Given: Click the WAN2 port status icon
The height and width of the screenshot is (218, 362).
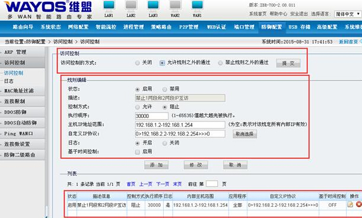Looking at the screenshot, I should pyautogui.click(x=175, y=7).
